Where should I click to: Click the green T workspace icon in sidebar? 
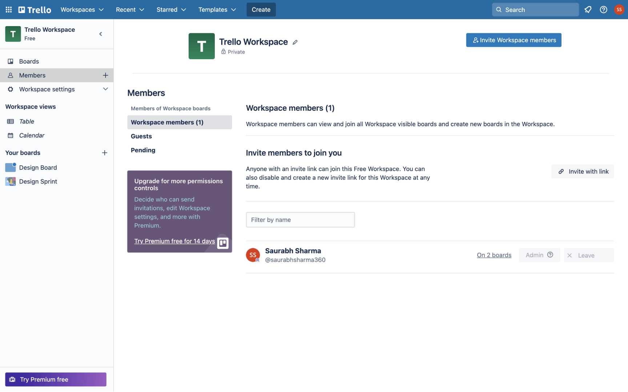tap(13, 34)
